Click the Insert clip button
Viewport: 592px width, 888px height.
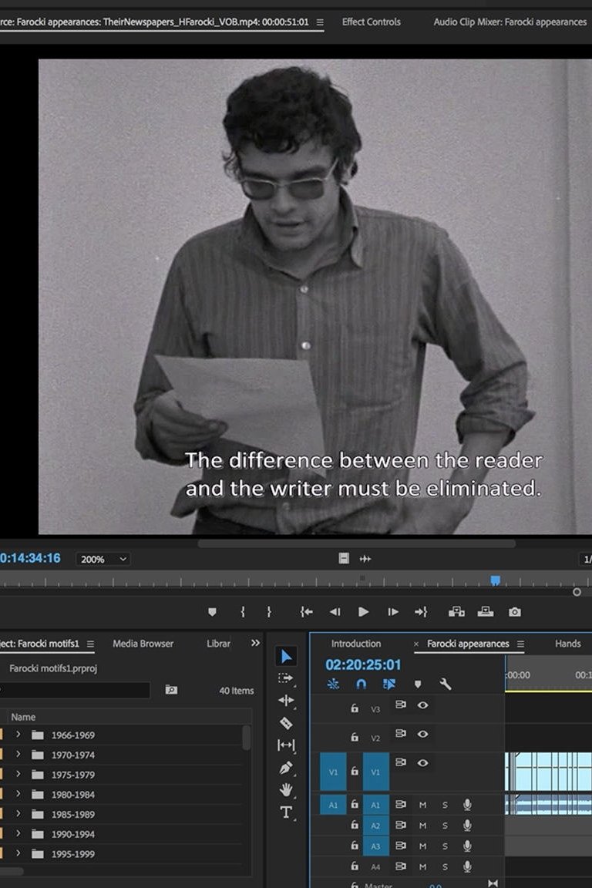(x=456, y=612)
